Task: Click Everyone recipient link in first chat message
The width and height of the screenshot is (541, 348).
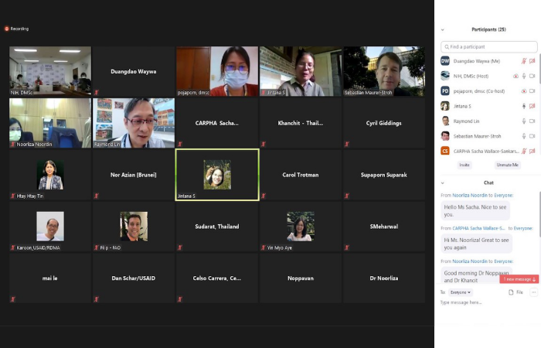Action: coord(503,196)
